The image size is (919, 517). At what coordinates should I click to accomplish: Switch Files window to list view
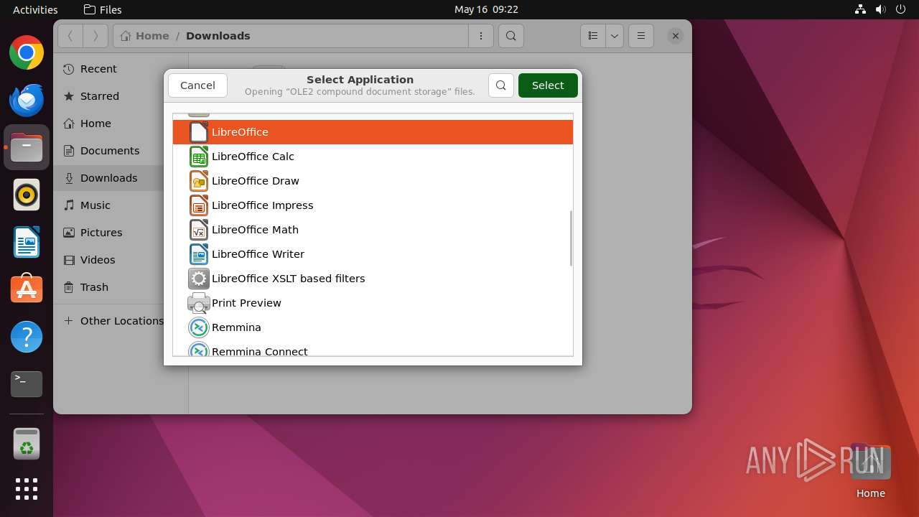(593, 36)
